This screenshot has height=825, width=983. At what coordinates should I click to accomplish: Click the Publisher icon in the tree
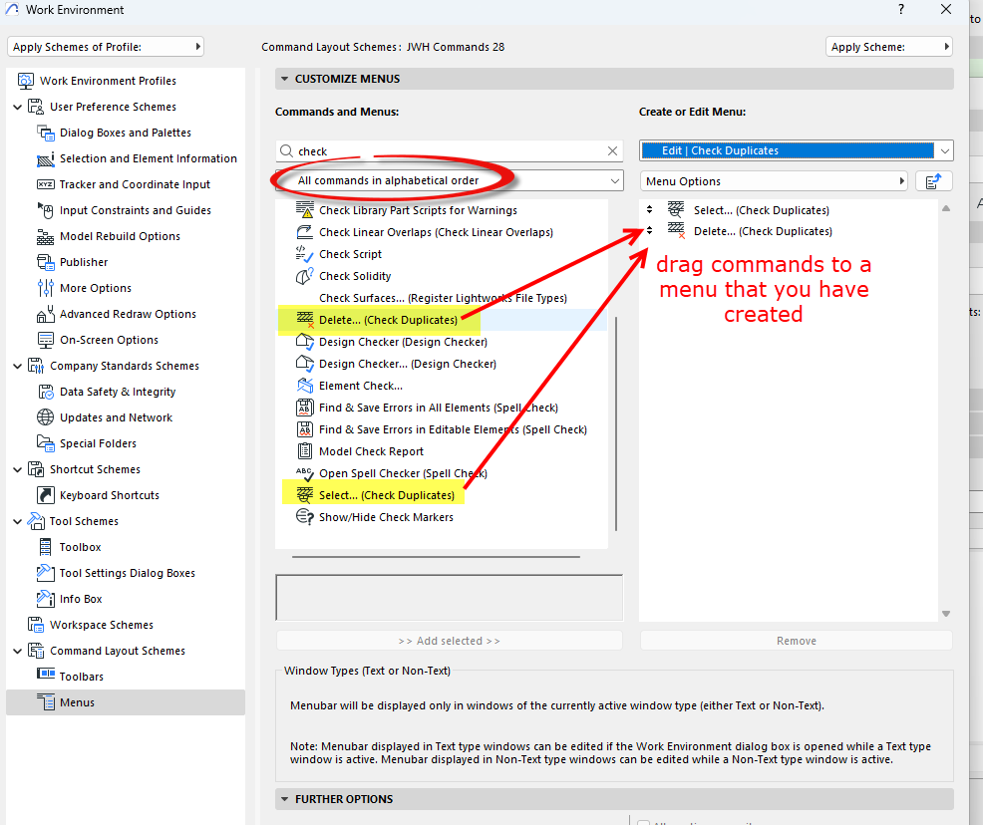click(x=46, y=262)
